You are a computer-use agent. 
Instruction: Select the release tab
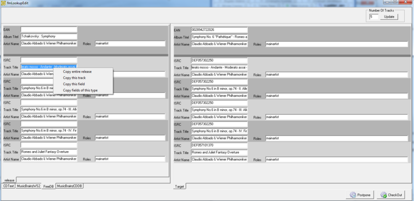[x=9, y=180]
